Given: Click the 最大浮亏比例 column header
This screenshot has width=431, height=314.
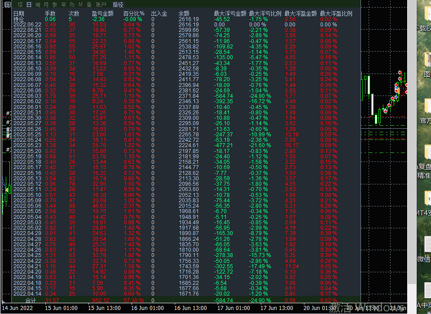Looking at the screenshot, I should (265, 14).
